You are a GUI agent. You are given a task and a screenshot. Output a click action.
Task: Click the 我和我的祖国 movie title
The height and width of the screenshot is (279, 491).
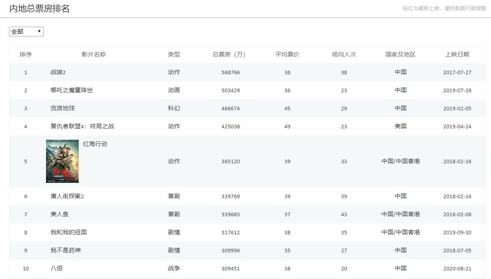coord(68,232)
